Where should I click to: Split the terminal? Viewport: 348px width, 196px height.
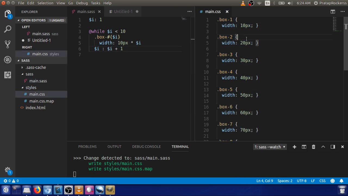304,147
